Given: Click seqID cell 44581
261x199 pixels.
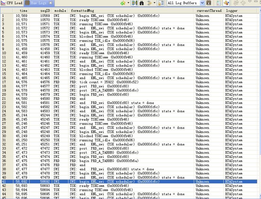Looking at the screenshot, I should pyautogui.click(x=45, y=103).
